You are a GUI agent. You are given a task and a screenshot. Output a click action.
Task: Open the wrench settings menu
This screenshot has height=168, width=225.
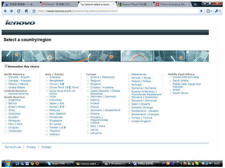217,11
